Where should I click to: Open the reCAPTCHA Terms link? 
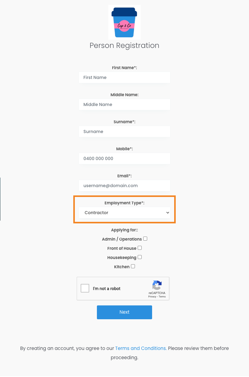click(x=162, y=297)
